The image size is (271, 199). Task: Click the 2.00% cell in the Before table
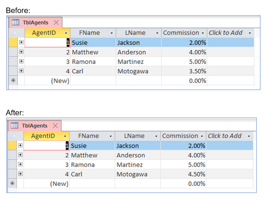coord(184,43)
